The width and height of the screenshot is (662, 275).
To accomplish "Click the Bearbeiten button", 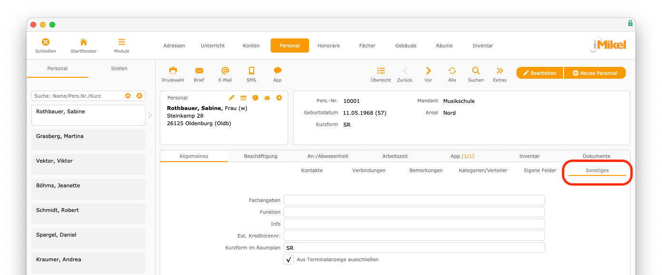I will [x=540, y=73].
